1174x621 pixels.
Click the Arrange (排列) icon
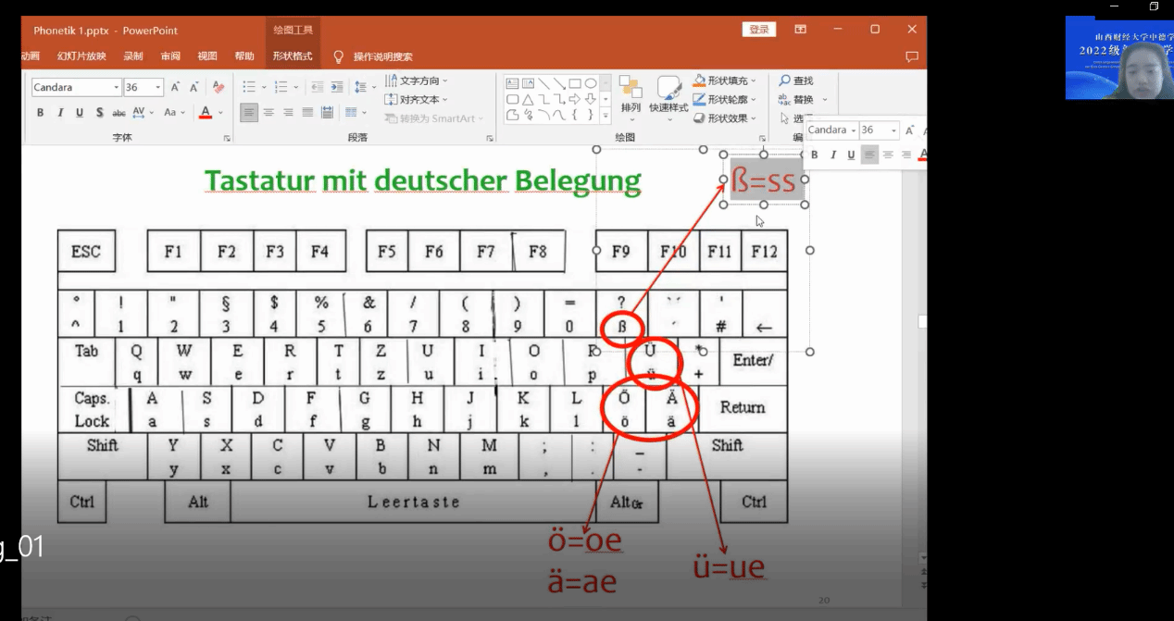[631, 96]
